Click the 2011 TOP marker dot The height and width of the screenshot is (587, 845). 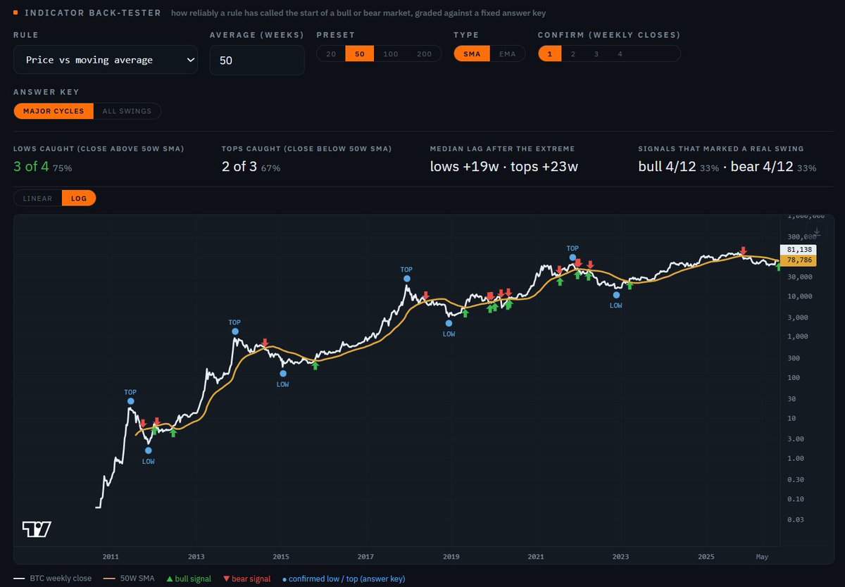tap(130, 401)
